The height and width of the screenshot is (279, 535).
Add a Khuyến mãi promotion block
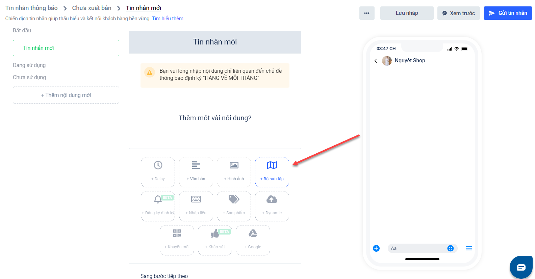click(177, 240)
